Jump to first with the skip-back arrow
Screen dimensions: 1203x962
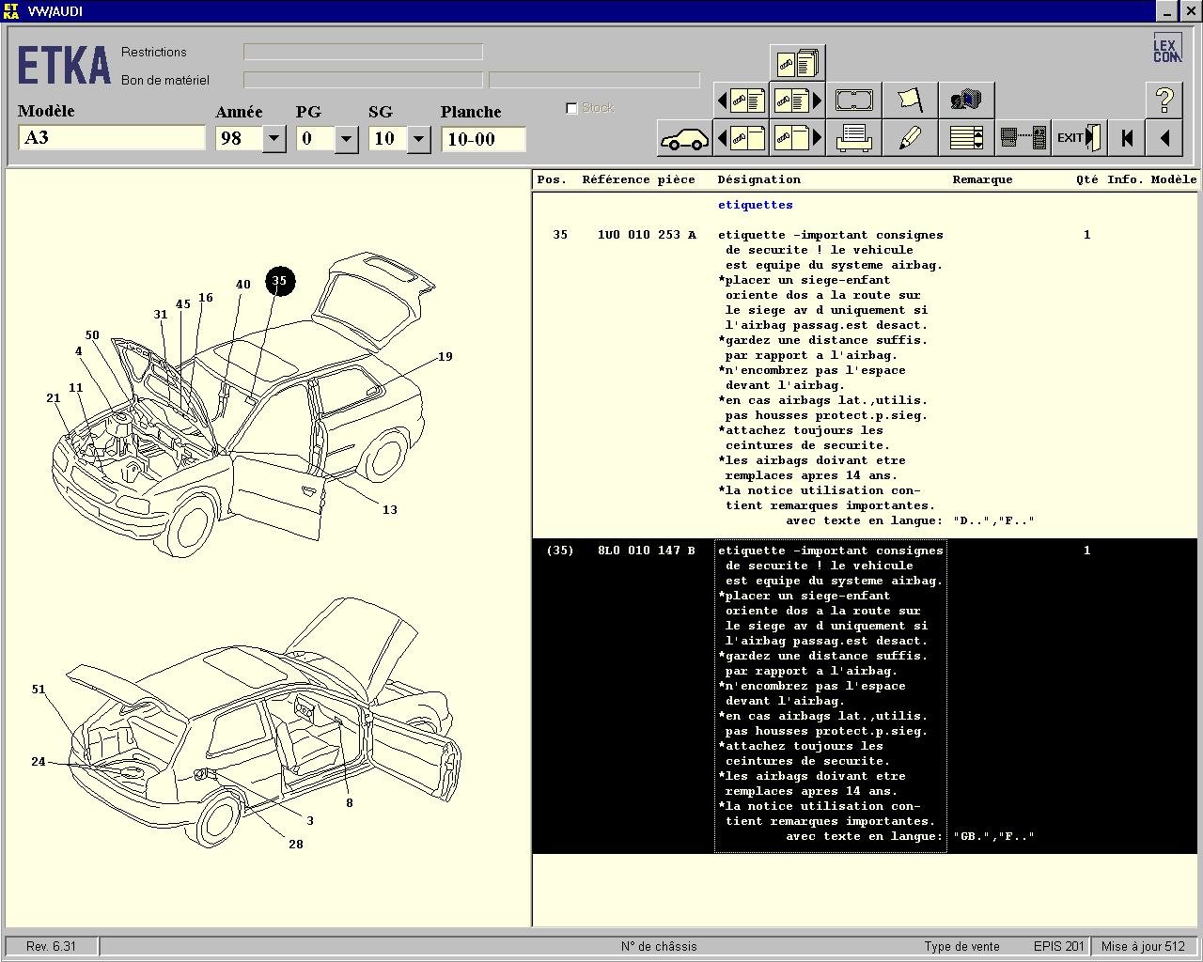[1126, 139]
